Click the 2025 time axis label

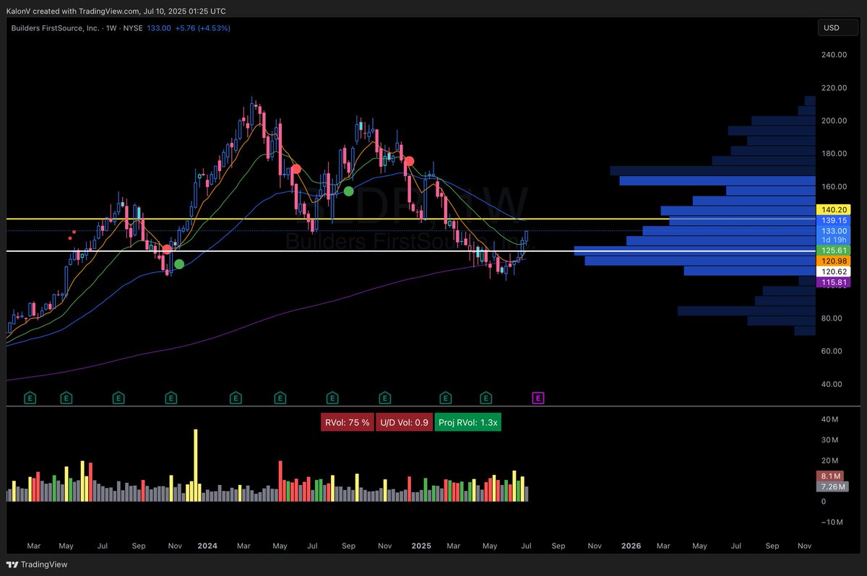point(421,546)
